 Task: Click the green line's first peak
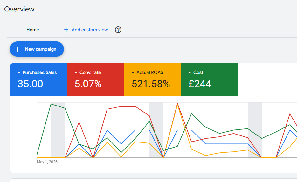pyautogui.click(x=51, y=104)
